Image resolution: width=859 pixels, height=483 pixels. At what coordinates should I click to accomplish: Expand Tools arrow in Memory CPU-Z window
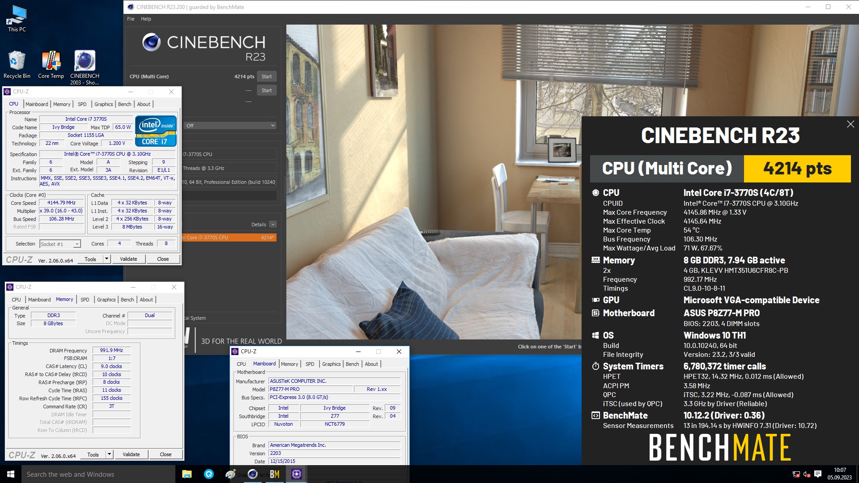pyautogui.click(x=109, y=454)
